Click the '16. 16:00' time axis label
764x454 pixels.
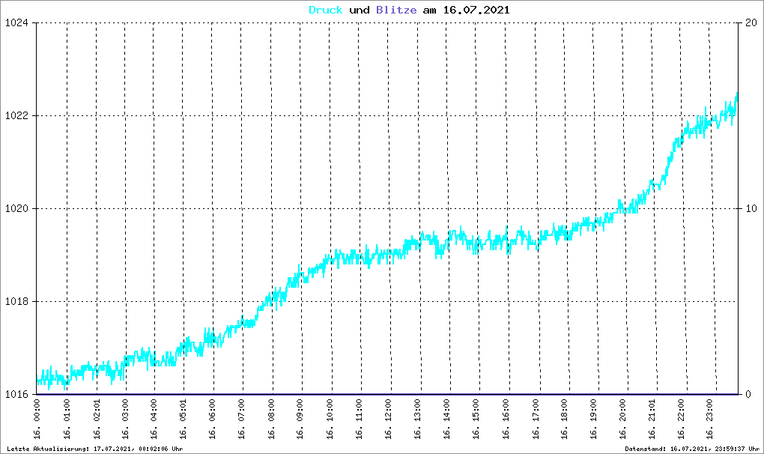506,419
